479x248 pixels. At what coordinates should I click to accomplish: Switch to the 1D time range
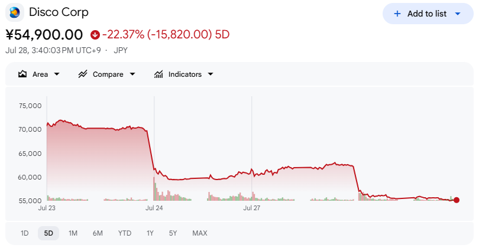tap(24, 233)
